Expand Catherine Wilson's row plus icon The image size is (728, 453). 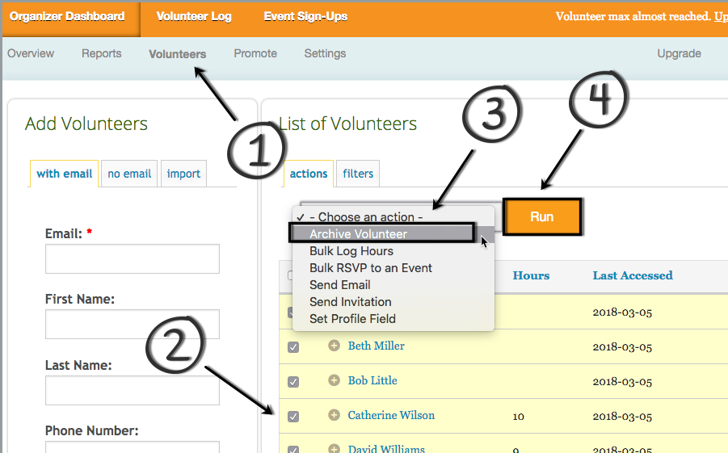pyautogui.click(x=334, y=415)
